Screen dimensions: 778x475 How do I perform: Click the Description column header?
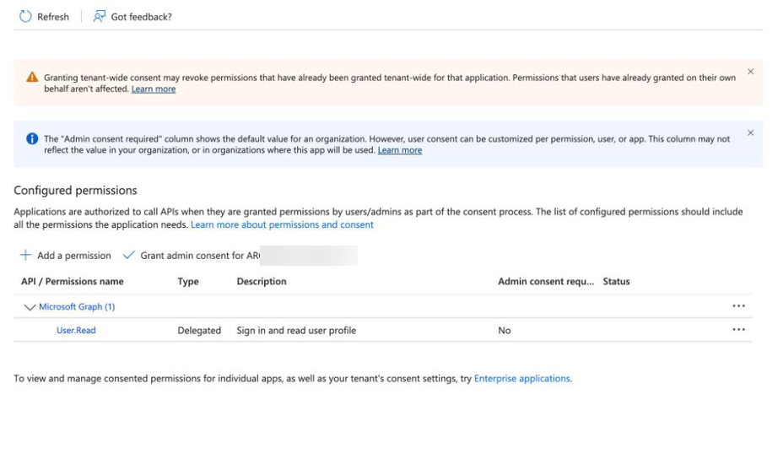(262, 282)
